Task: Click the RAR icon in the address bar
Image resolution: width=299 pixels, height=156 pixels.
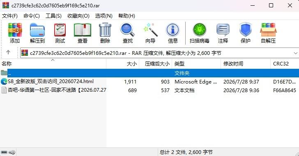Action: pos(25,53)
